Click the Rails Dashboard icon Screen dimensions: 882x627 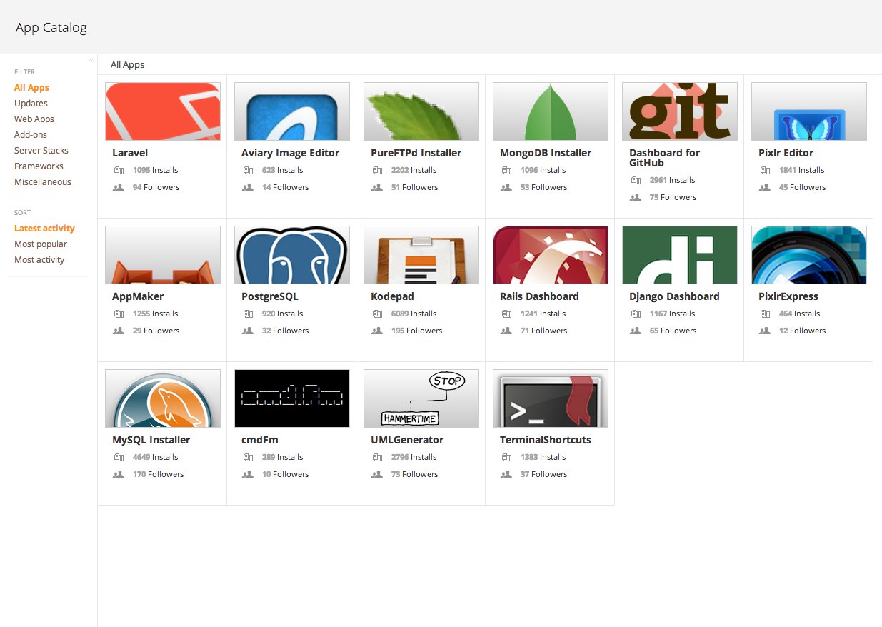(x=551, y=255)
